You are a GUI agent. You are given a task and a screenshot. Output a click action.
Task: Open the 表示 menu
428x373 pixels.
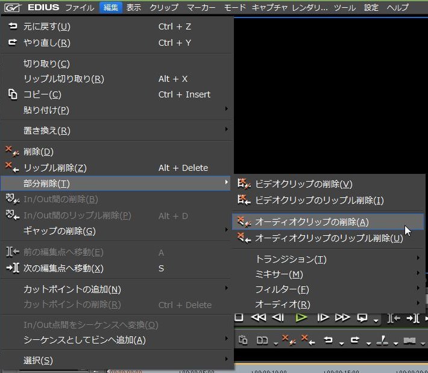pyautogui.click(x=133, y=7)
